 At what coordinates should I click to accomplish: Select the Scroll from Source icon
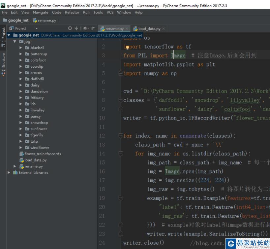pyautogui.click(x=70, y=29)
